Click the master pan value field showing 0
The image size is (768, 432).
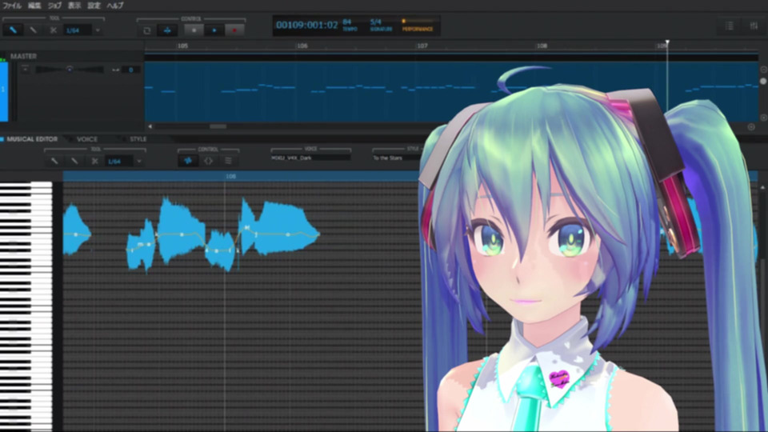coord(130,70)
